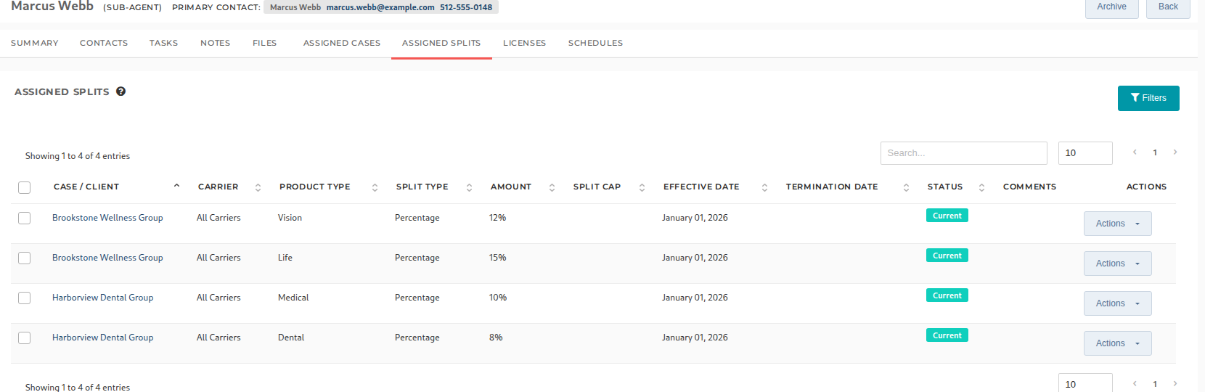Open Actions dropdown for the Life split

pyautogui.click(x=1118, y=264)
